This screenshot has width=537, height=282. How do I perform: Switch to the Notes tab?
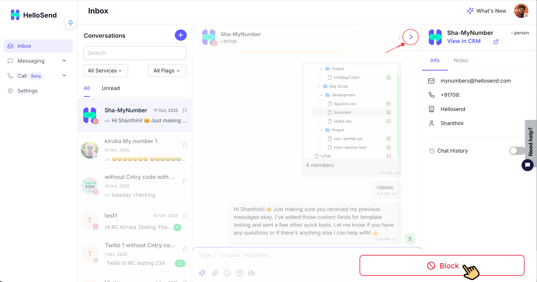coord(461,60)
